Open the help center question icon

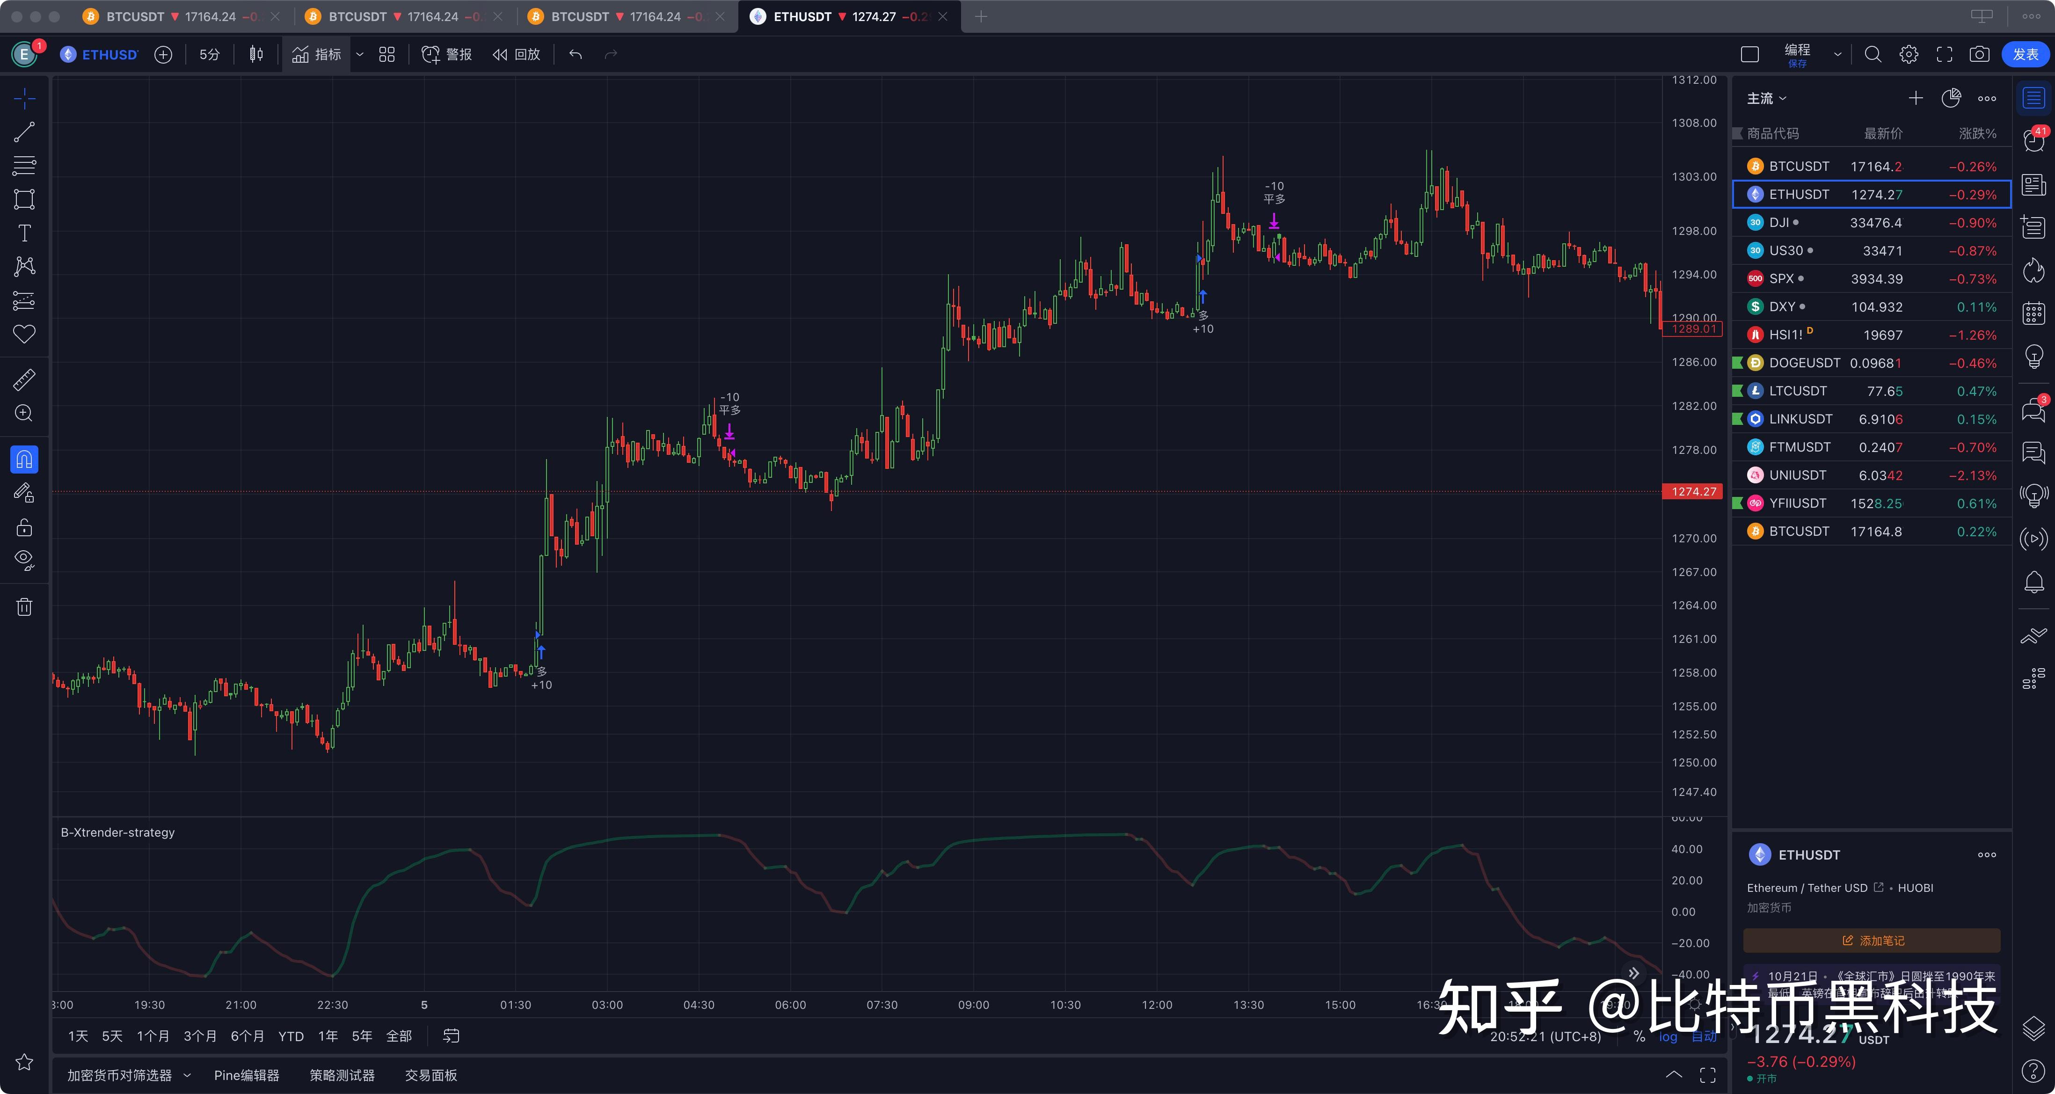(x=2033, y=1070)
